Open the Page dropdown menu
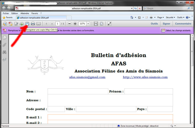Viewport: 195px width, 128px height. [x=160, y=17]
